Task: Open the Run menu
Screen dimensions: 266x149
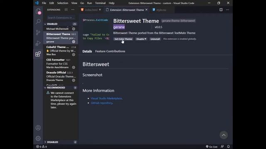Action: [89, 3]
